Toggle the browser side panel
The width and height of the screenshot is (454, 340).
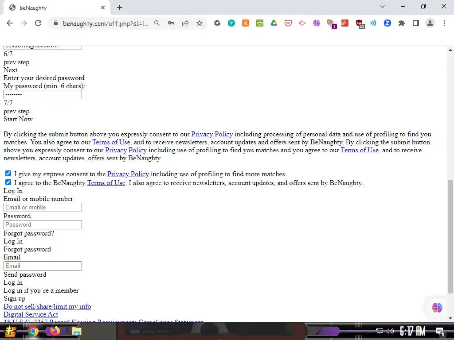(x=416, y=23)
